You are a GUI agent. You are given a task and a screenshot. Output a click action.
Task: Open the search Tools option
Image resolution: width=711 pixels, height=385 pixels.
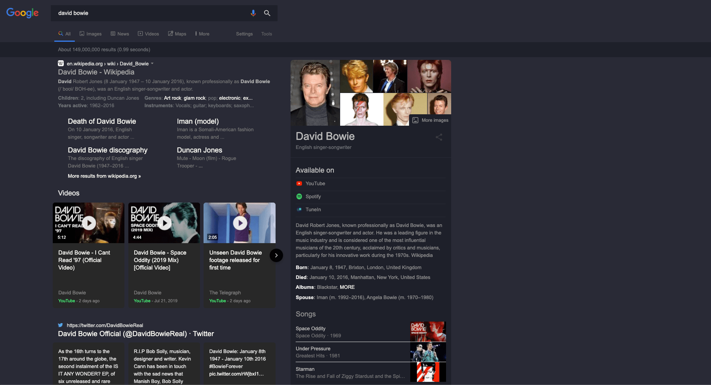(267, 34)
